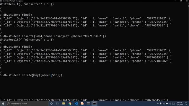
Task: Open the clock showing 8:39 PM
Action: 179,103
